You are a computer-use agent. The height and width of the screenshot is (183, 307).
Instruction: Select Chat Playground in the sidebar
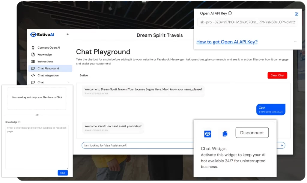[50, 69]
